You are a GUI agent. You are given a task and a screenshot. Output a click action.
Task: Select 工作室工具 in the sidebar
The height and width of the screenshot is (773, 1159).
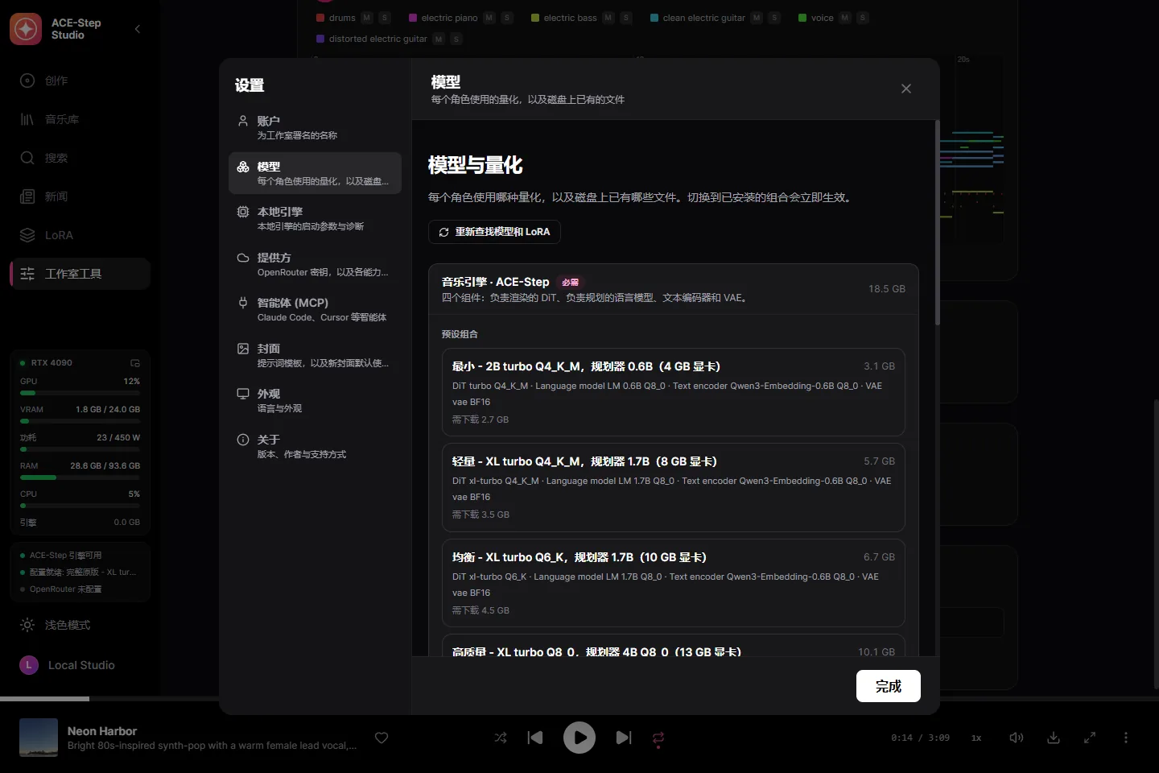pos(80,274)
